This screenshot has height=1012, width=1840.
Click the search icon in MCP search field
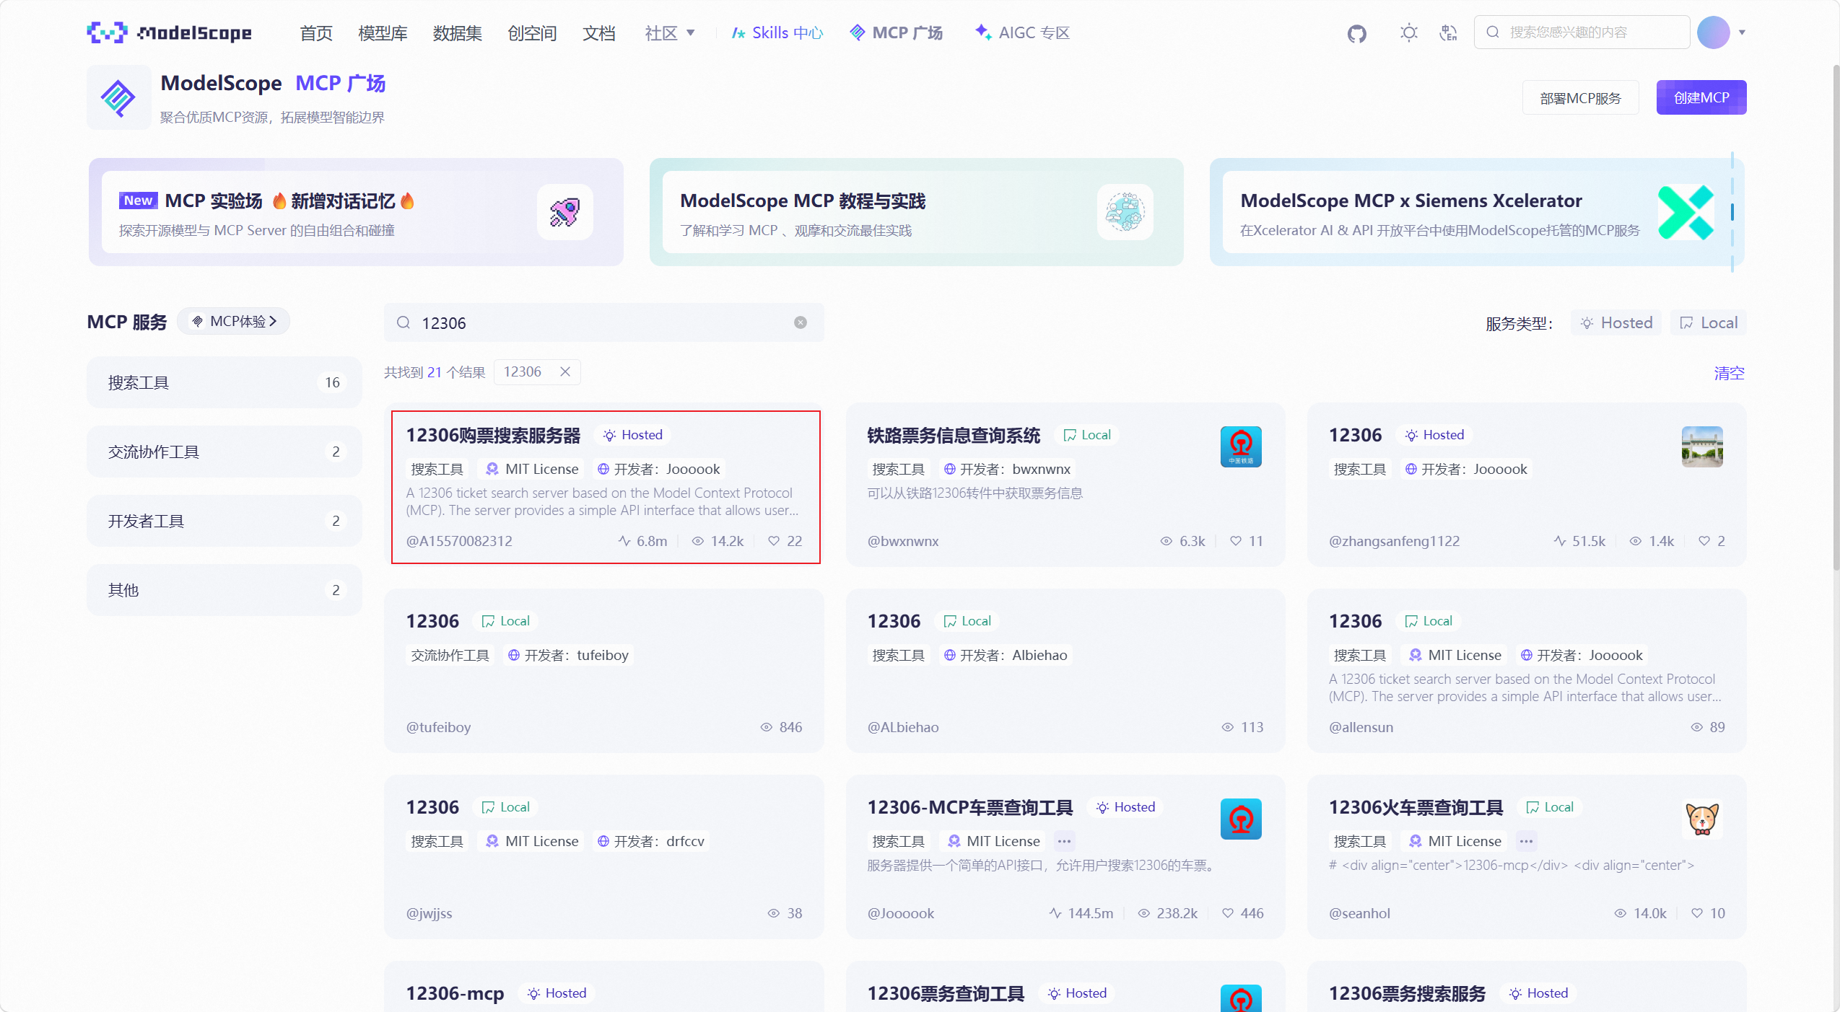[x=404, y=322]
